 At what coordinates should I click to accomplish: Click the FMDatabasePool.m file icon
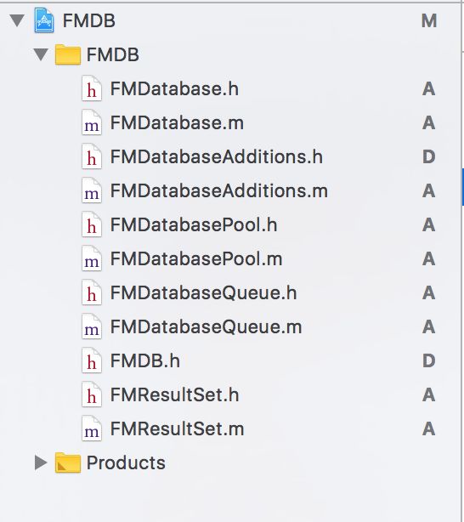[x=92, y=258]
